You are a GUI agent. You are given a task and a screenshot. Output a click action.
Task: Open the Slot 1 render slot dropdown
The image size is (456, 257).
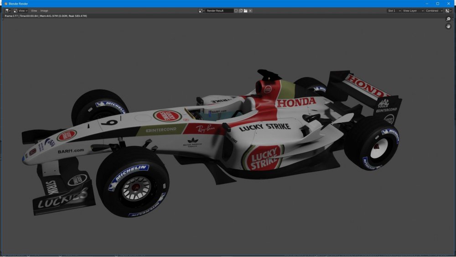(x=394, y=11)
